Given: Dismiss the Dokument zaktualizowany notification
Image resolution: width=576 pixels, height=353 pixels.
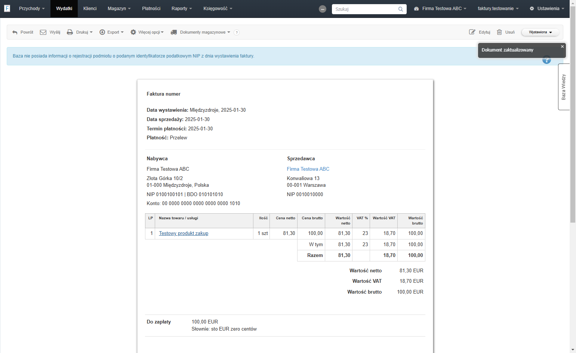Looking at the screenshot, I should coord(562,47).
